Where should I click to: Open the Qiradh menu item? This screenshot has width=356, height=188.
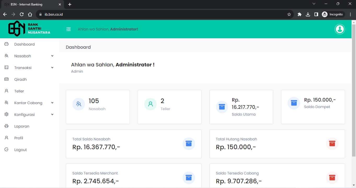click(x=20, y=79)
